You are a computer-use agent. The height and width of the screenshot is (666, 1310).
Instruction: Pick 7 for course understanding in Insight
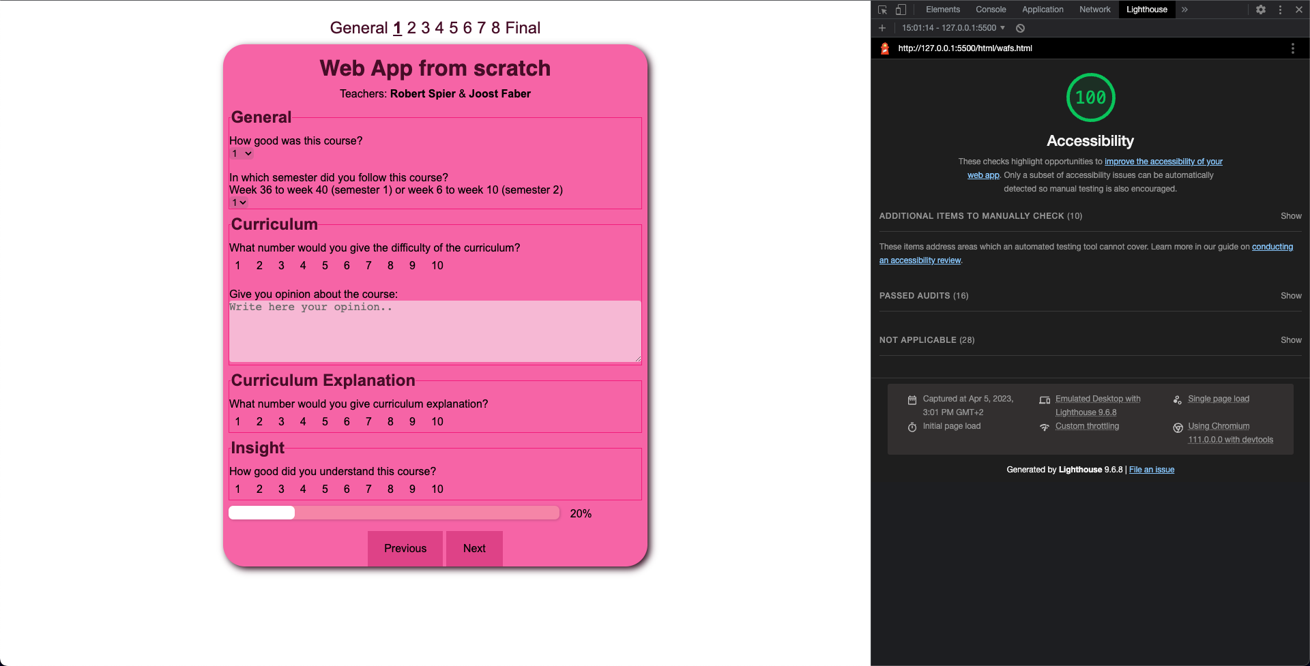tap(368, 489)
